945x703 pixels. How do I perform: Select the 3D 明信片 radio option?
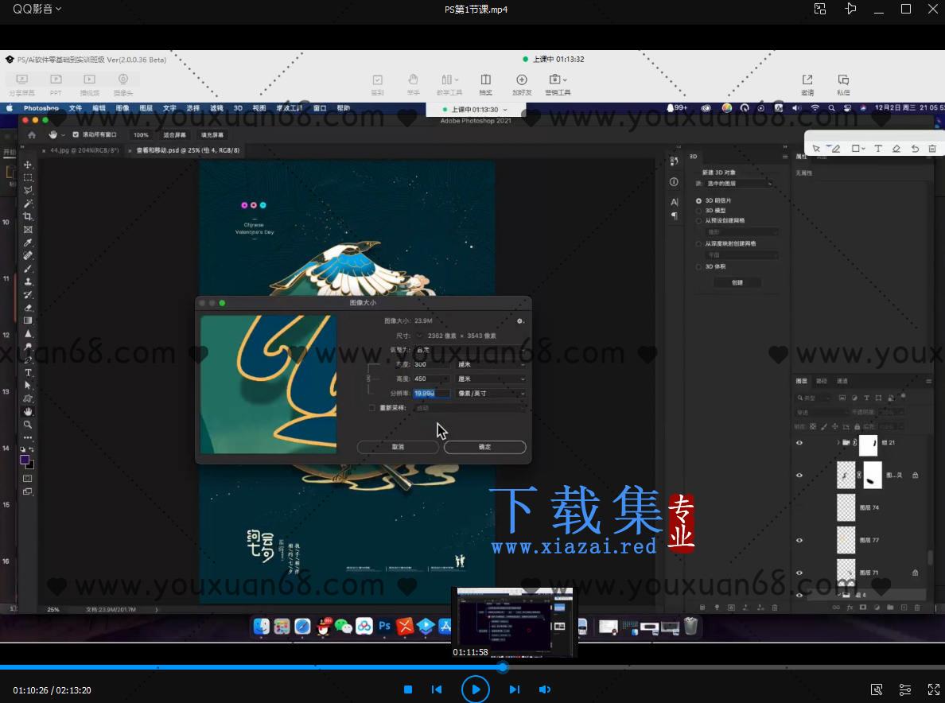point(699,200)
